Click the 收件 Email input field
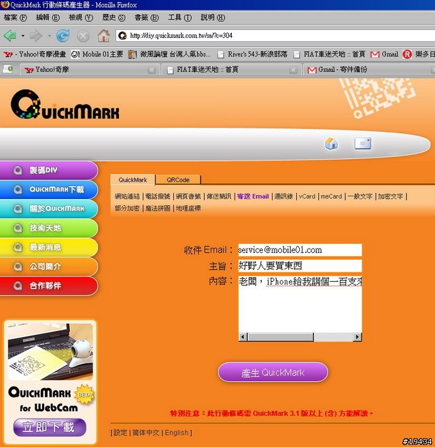 [300, 250]
